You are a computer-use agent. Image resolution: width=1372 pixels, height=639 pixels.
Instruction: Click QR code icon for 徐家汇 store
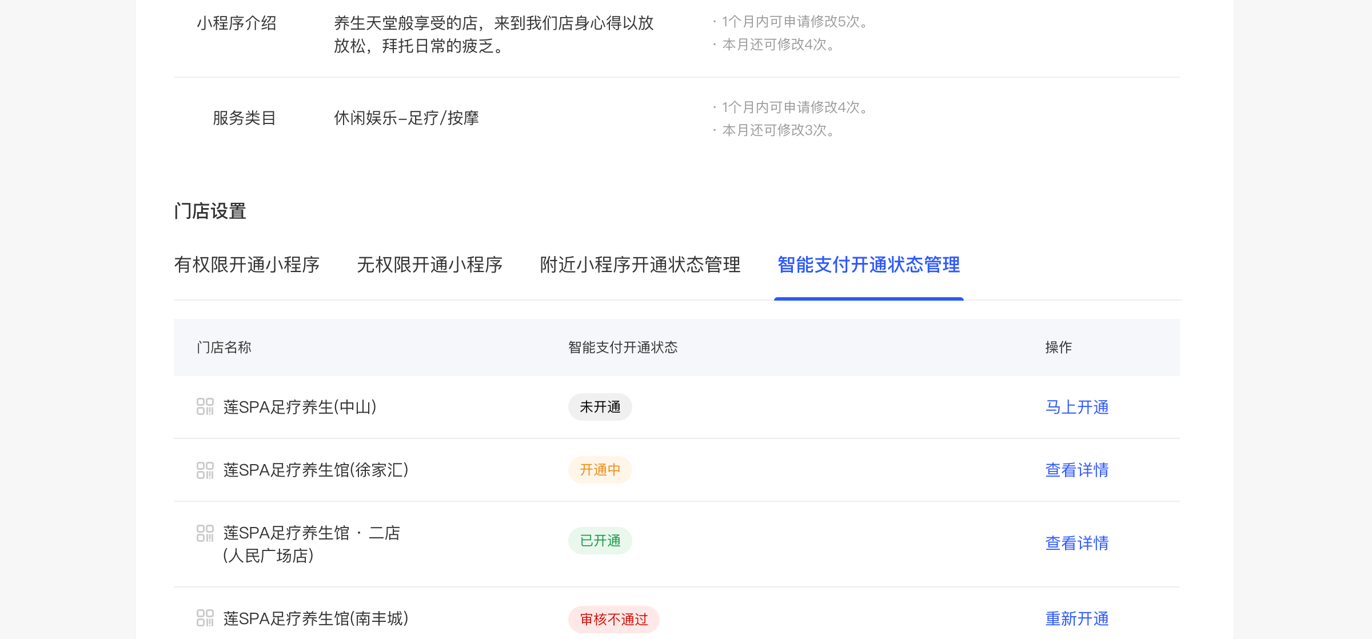205,470
